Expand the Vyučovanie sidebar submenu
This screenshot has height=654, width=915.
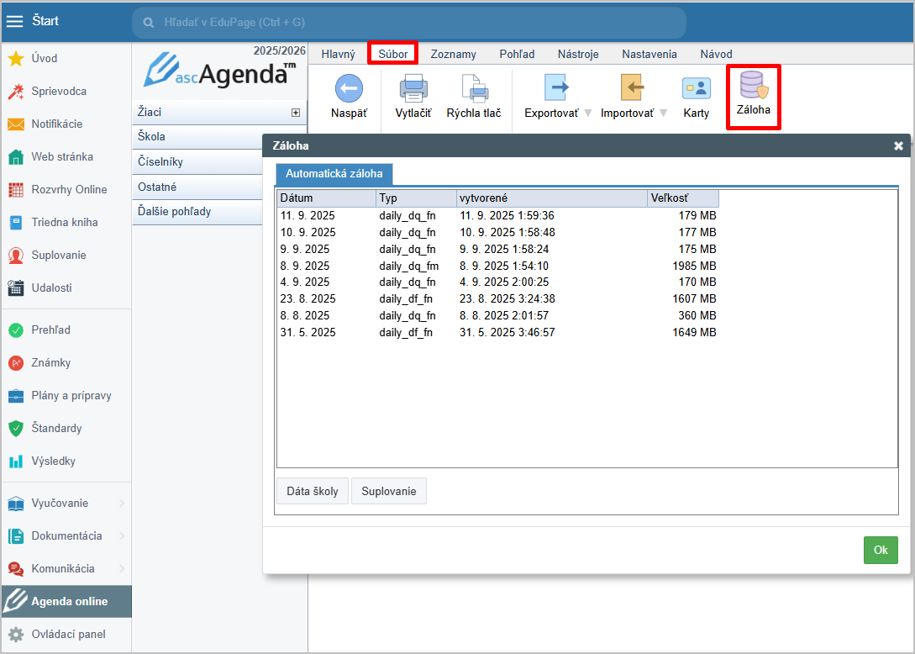click(x=122, y=503)
